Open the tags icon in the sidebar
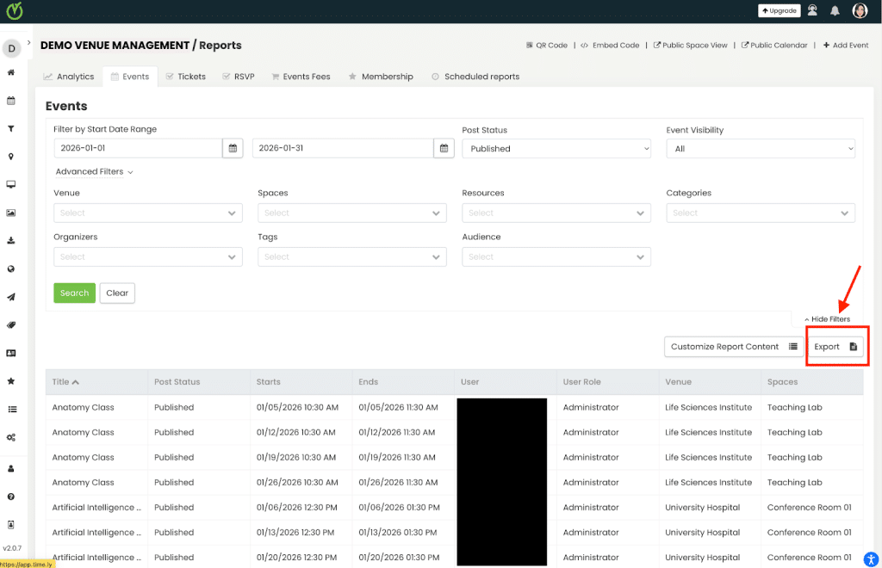The image size is (882, 568). coord(11,324)
